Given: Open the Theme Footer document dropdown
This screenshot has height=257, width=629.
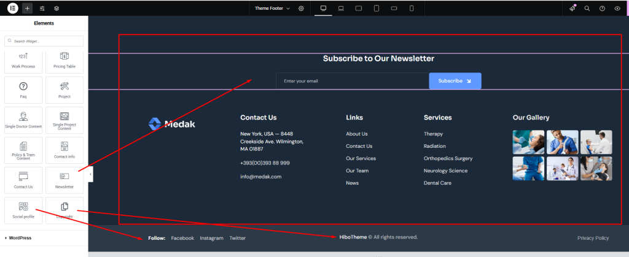Looking at the screenshot, I should click(x=272, y=8).
